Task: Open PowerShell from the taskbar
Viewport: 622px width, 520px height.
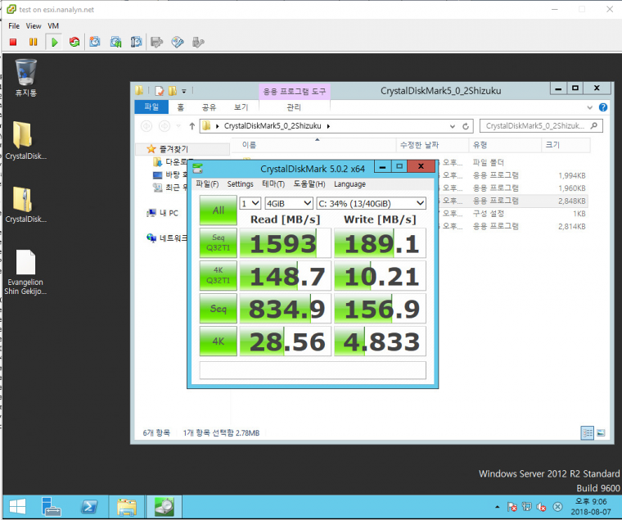Action: click(x=89, y=507)
